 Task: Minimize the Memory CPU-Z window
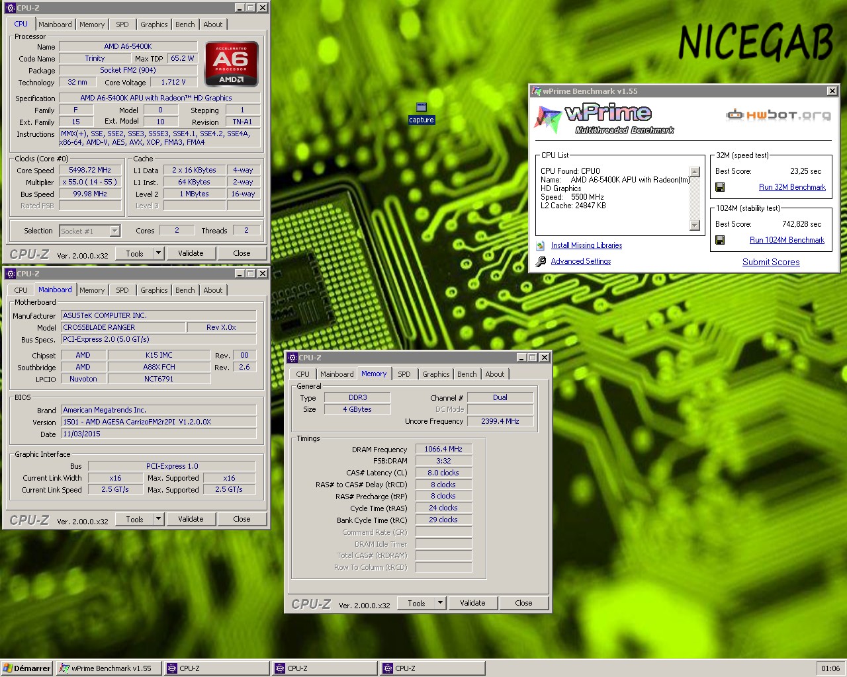[x=521, y=358]
